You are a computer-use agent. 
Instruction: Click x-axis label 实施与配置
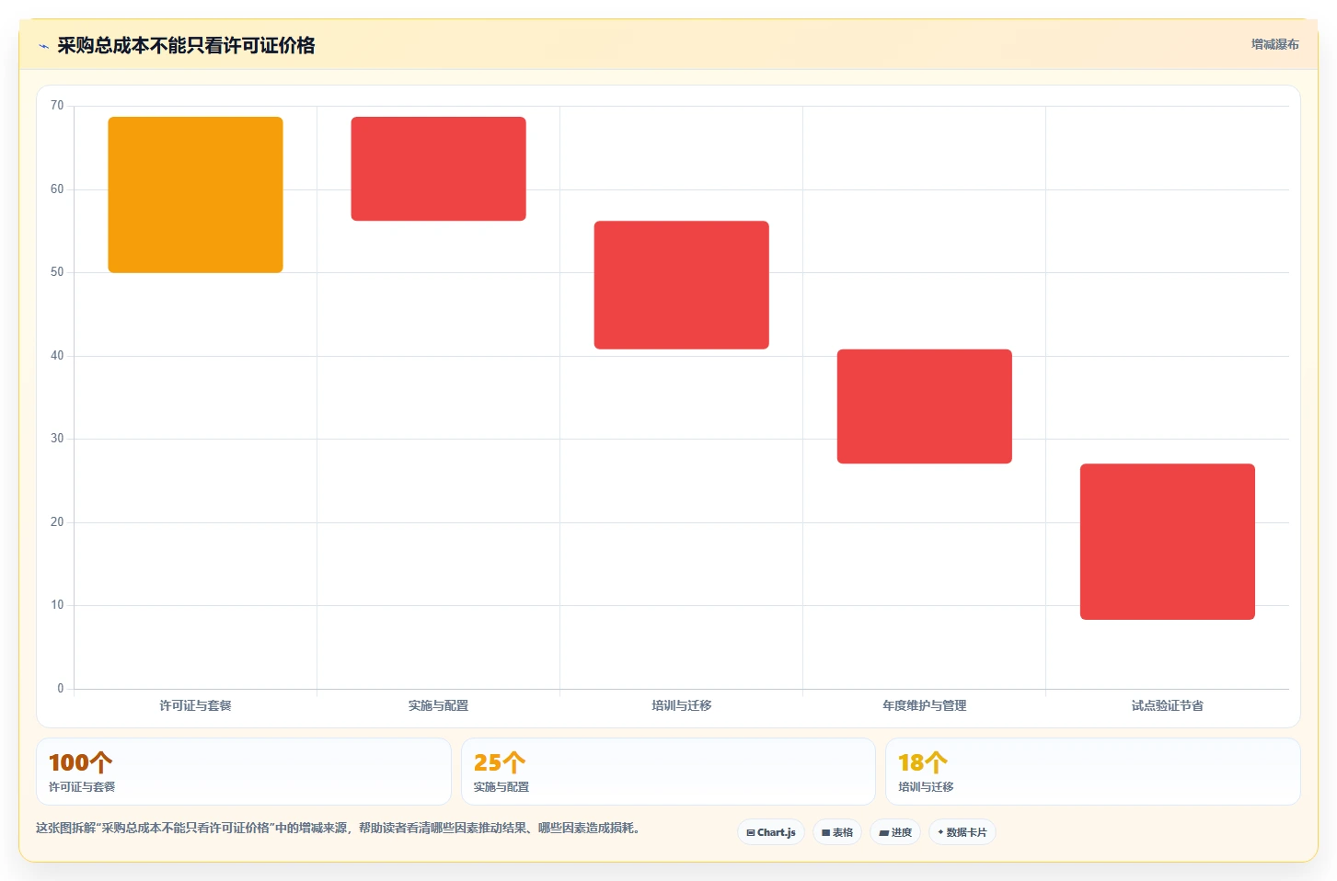(438, 705)
